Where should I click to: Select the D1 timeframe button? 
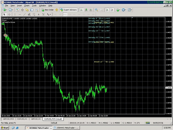click(84, 14)
